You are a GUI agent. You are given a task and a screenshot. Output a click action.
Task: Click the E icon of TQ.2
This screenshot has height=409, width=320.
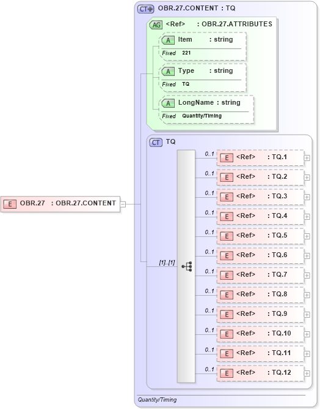tap(227, 178)
